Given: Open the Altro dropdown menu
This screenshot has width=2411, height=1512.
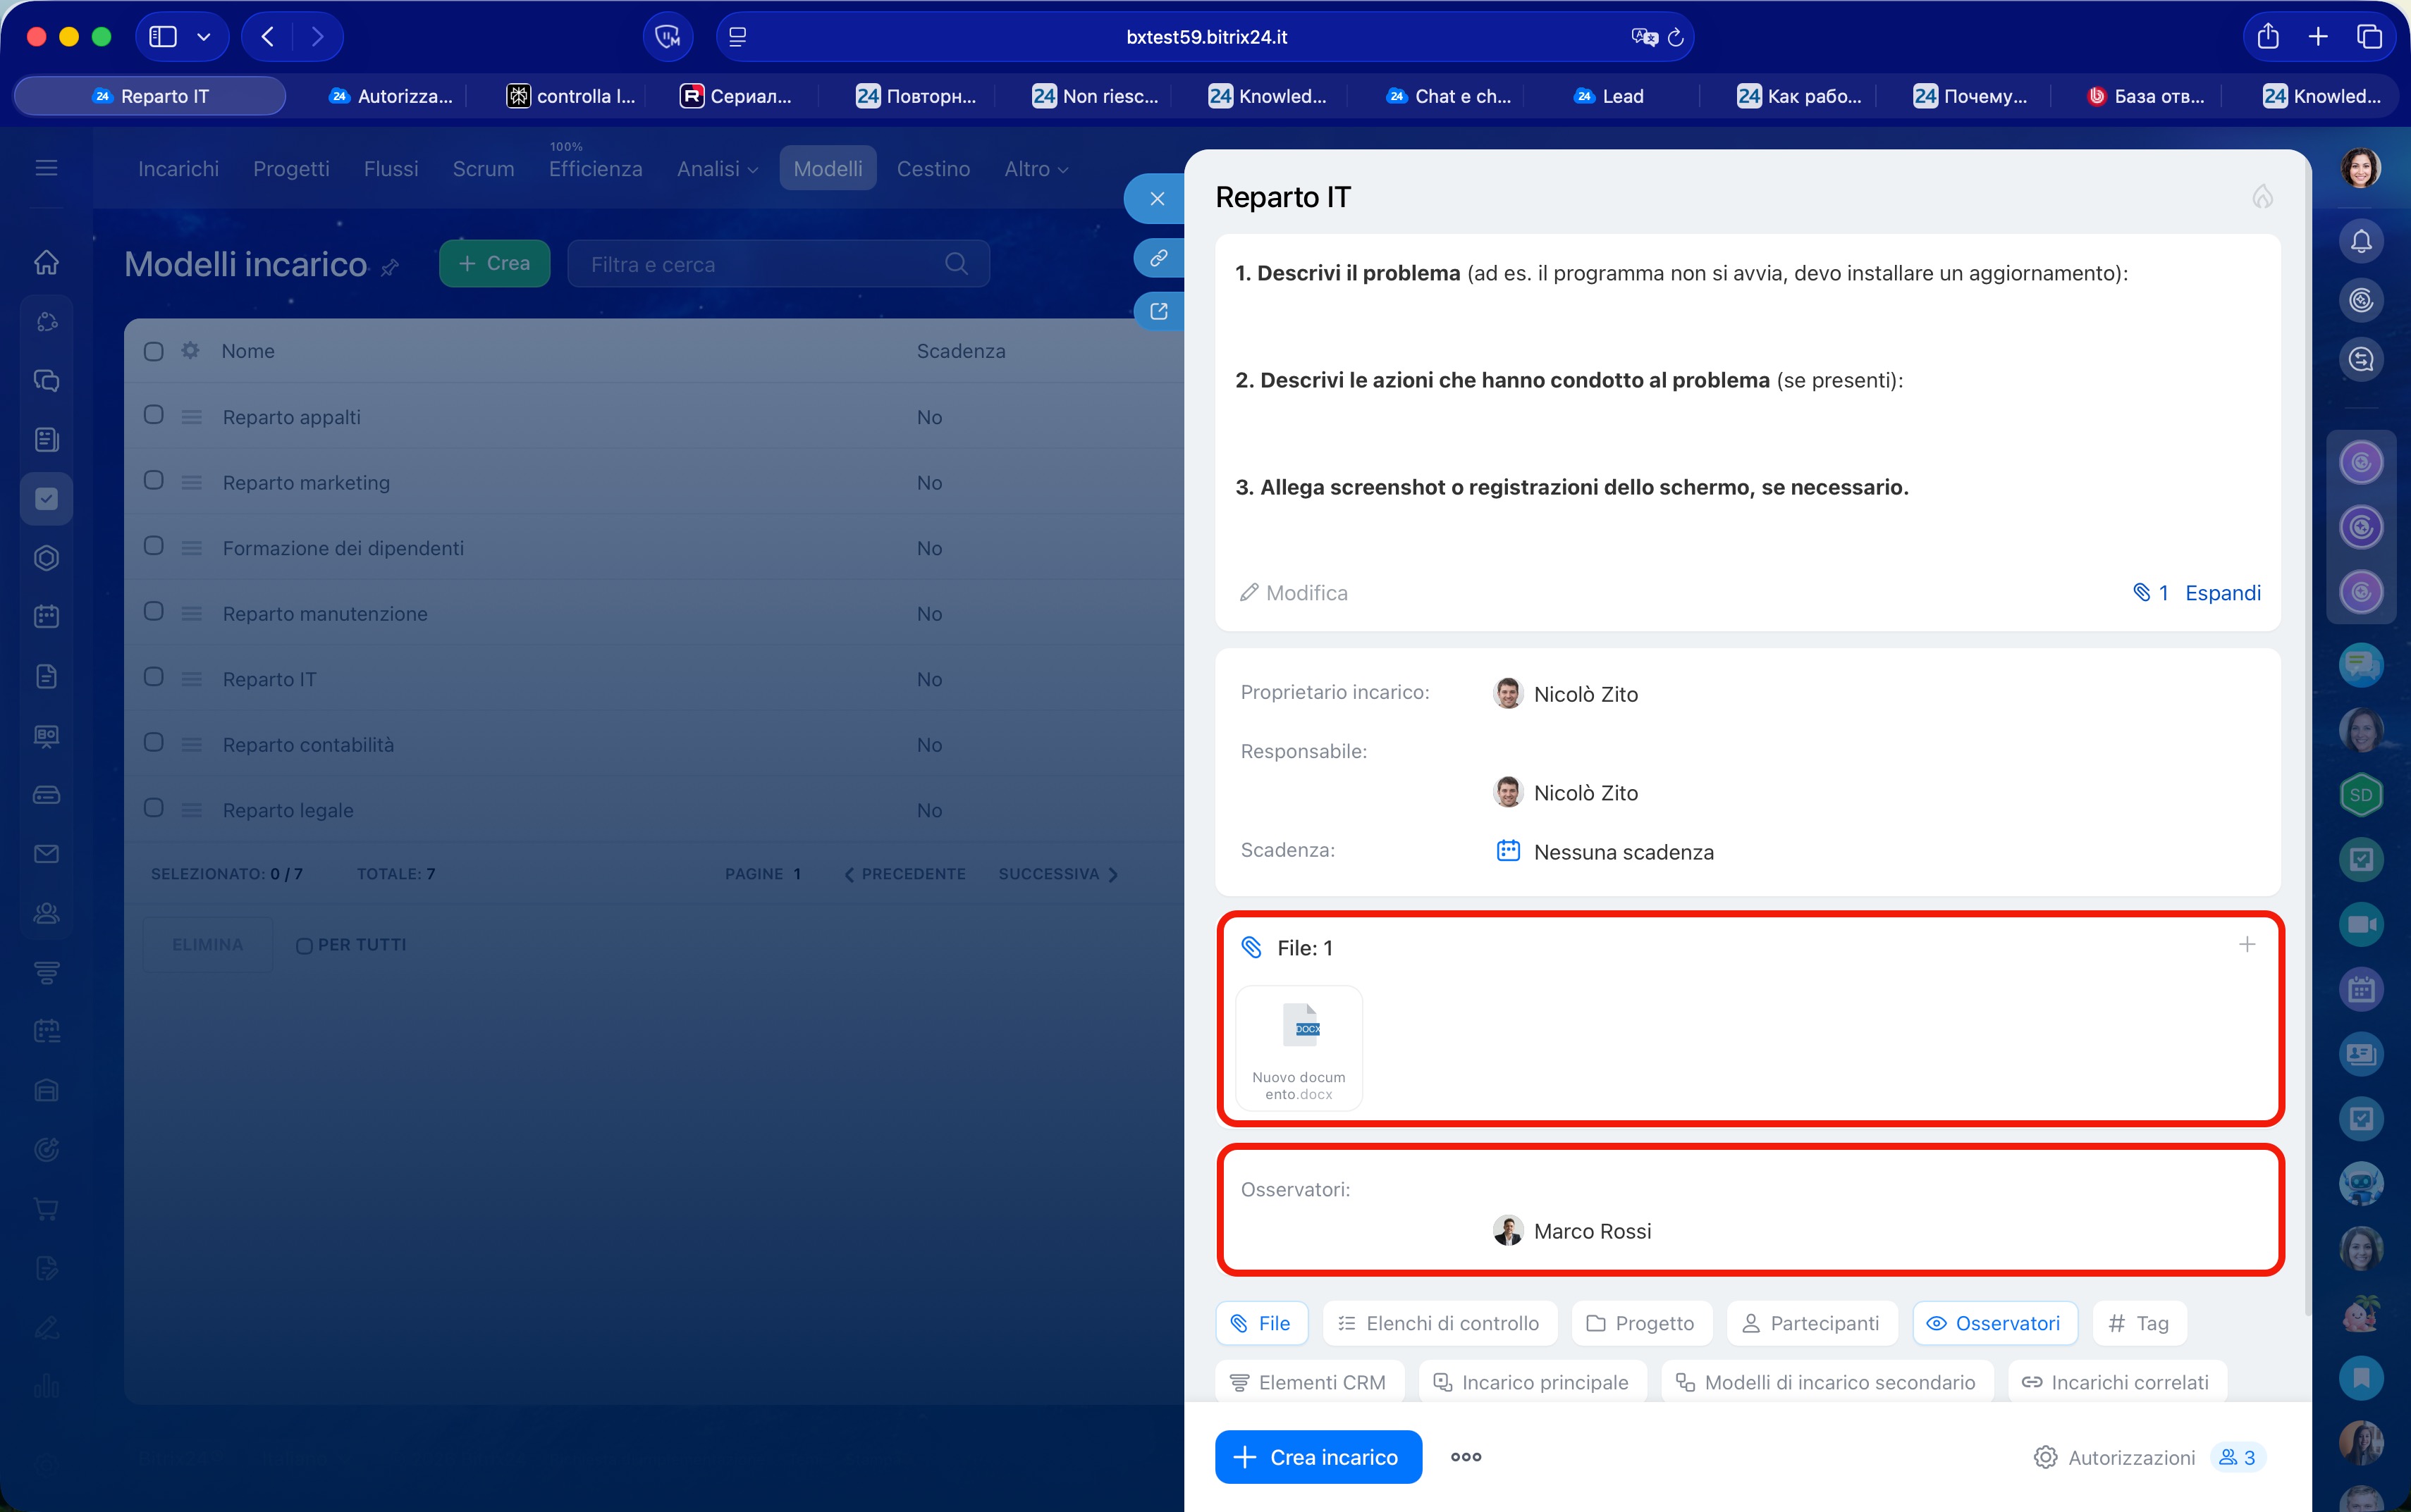Looking at the screenshot, I should (x=1036, y=169).
